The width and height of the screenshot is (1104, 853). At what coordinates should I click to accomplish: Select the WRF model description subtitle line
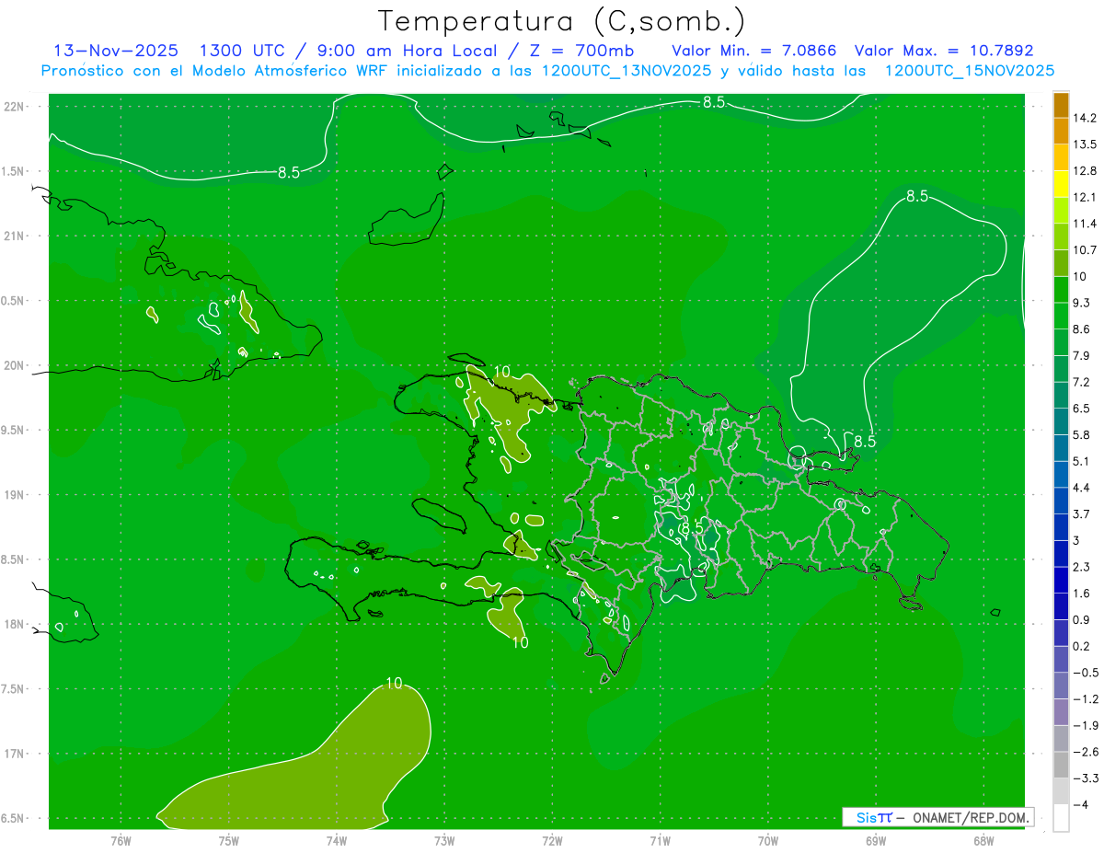547,71
